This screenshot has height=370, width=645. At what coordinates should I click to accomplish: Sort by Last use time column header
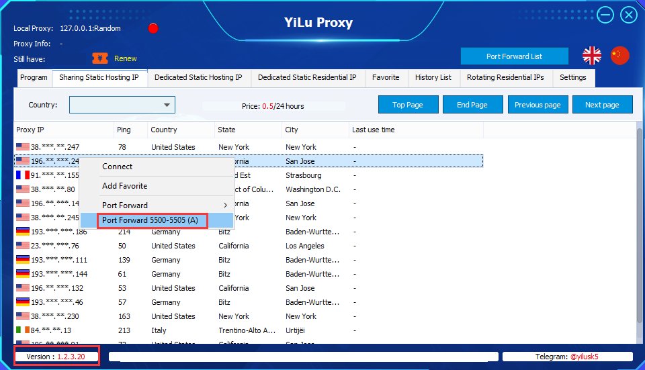coord(416,130)
